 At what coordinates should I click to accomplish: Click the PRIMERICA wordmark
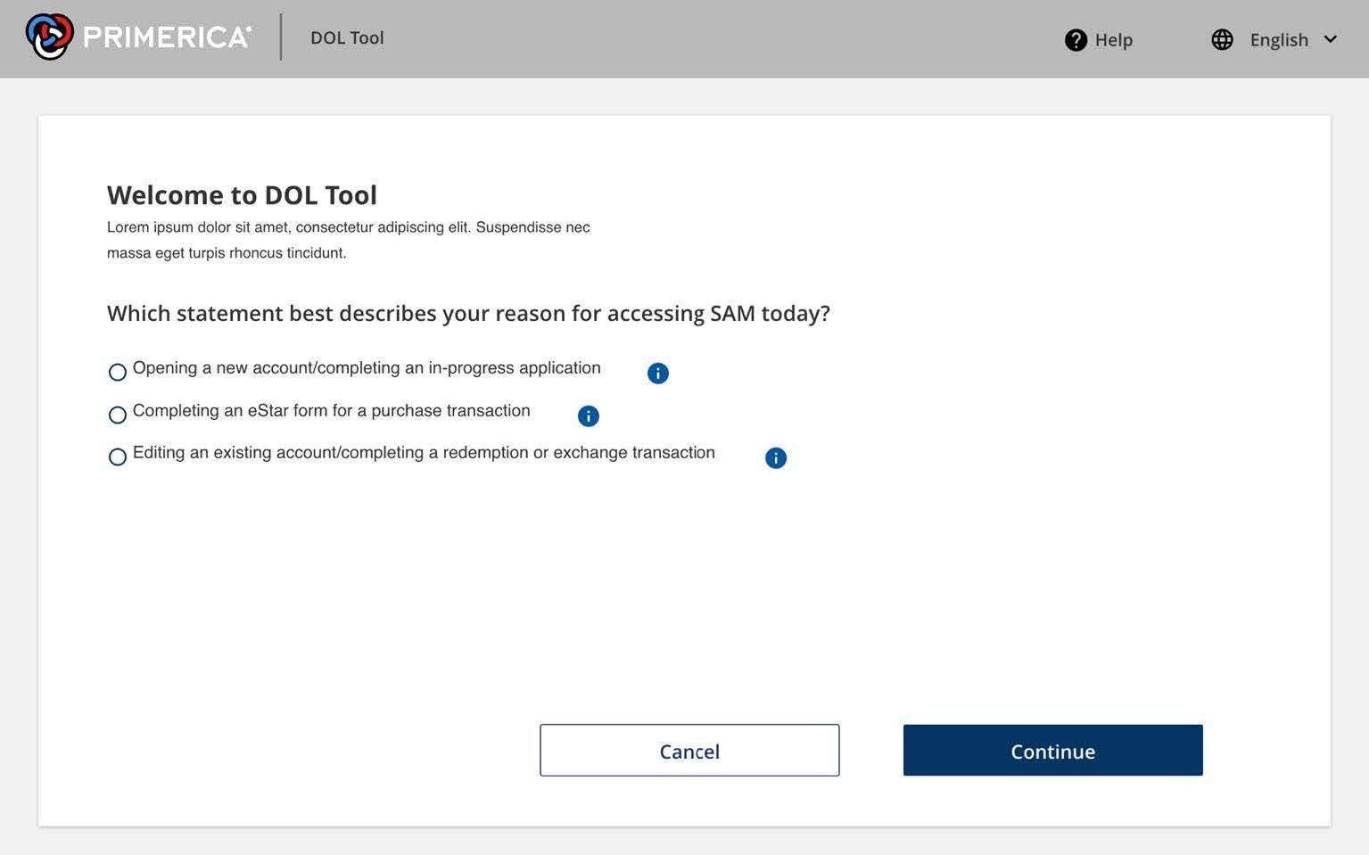click(167, 37)
